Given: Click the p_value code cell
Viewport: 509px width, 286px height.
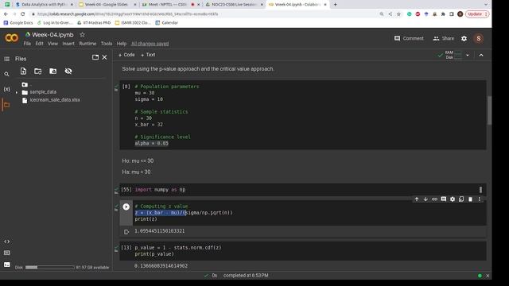Looking at the screenshot, I should click(303, 251).
